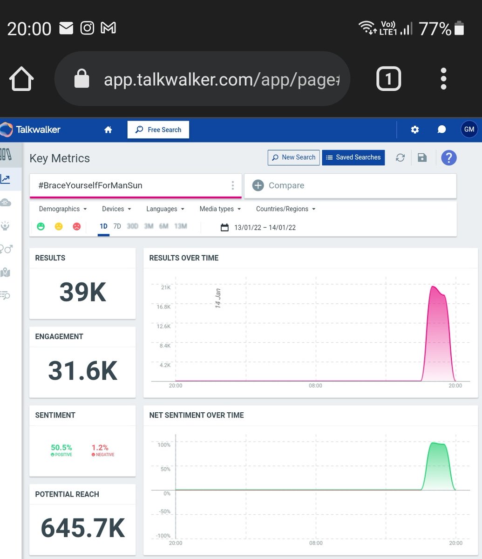This screenshot has width=482, height=559.
Task: Click the 39K results value
Action: [83, 293]
